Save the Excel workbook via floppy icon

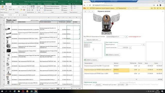pyautogui.click(x=2, y=2)
